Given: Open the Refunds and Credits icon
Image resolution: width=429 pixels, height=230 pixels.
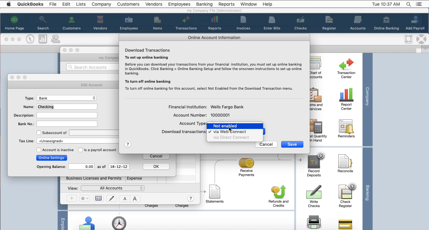Looking at the screenshot, I should (279, 196).
